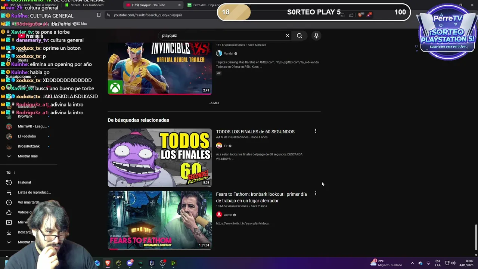478x269 pixels.
Task: Open the Vandal channel name link
Action: tap(229, 53)
